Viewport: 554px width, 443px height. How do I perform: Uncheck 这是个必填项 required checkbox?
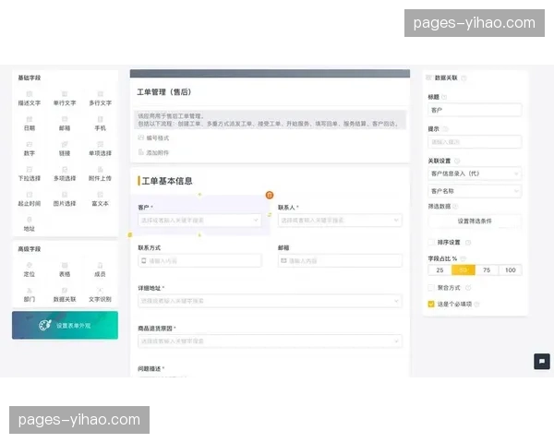430,305
